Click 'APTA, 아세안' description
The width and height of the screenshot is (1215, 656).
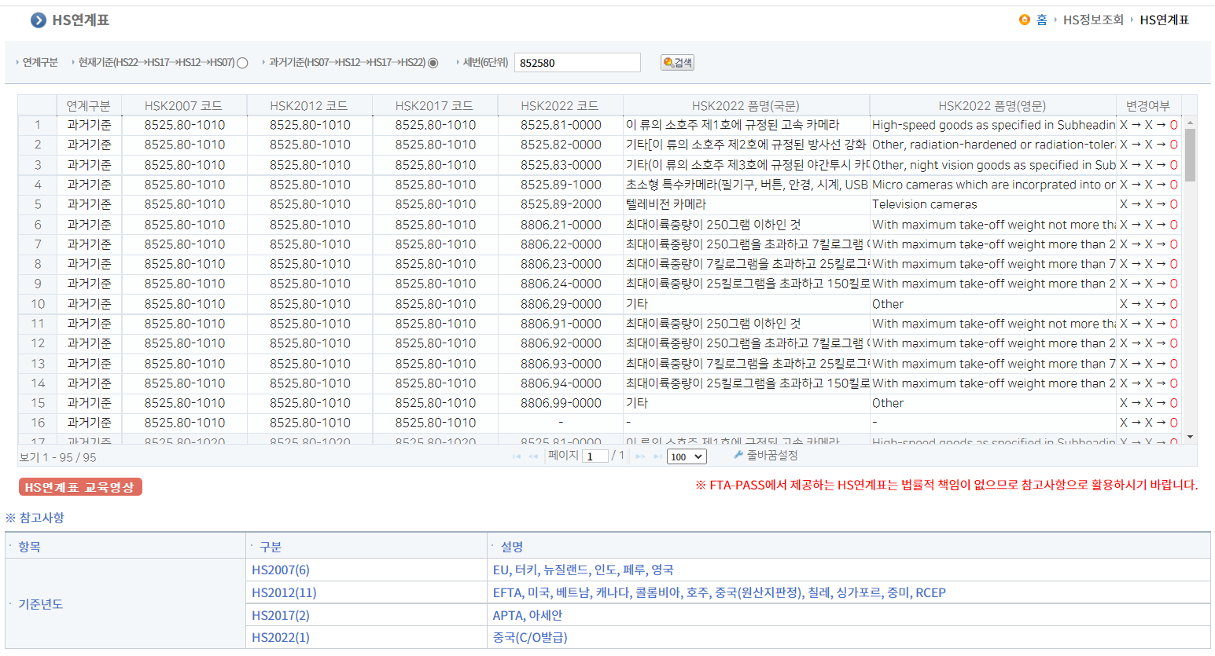click(528, 615)
